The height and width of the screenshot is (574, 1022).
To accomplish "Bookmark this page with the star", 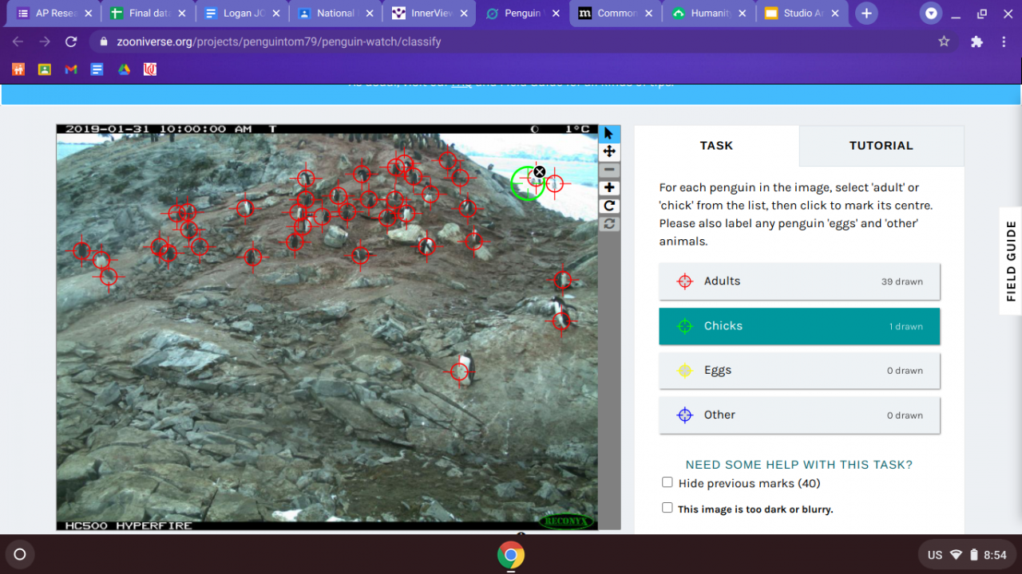I will tap(944, 41).
